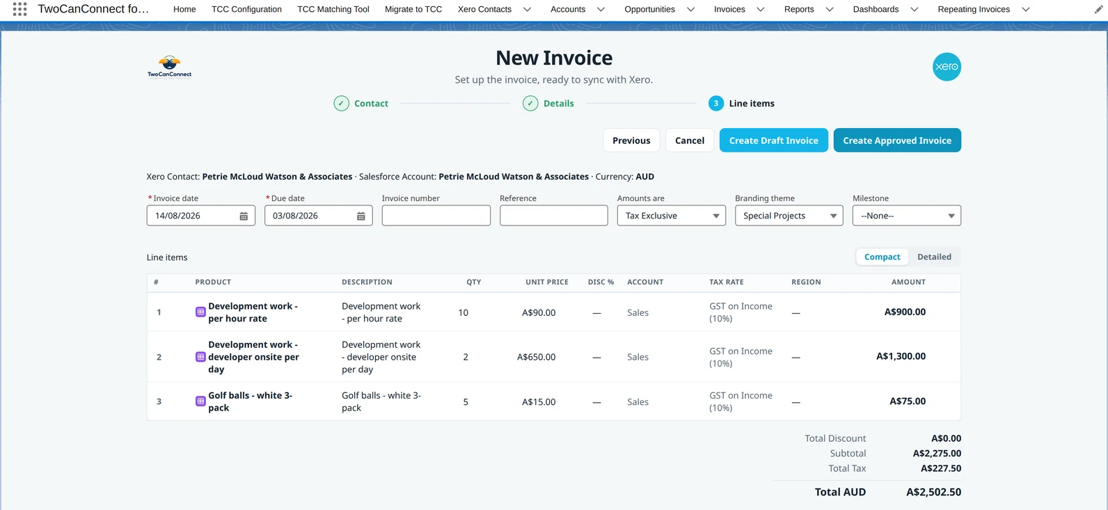Click Golf balls - white 3-pack product name
Viewport: 1108px width, 510px height.
(250, 401)
